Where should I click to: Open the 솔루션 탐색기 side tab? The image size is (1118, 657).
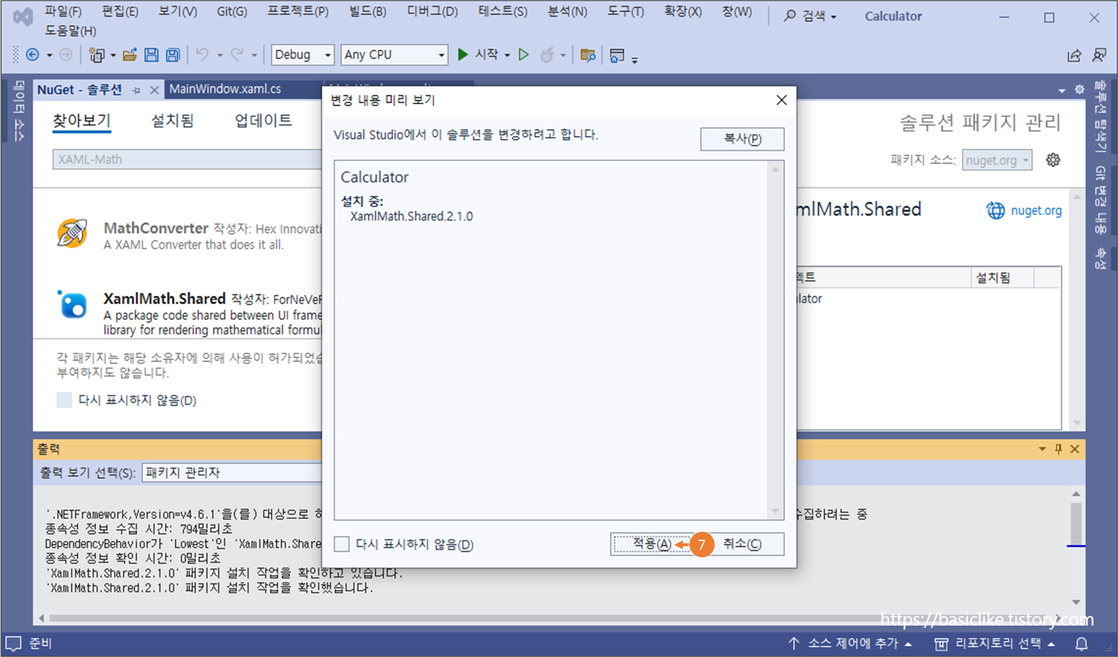[1100, 117]
